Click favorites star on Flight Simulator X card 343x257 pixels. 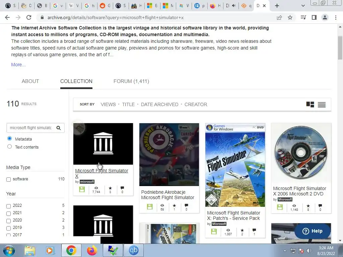(110, 188)
